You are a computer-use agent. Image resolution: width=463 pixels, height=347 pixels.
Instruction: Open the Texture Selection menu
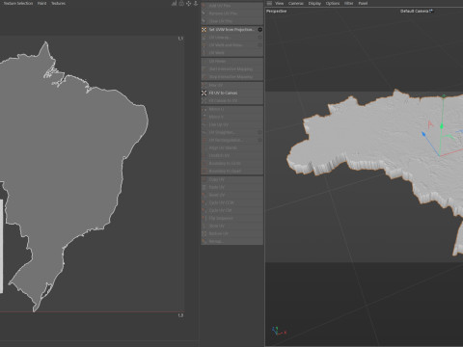[x=18, y=3]
